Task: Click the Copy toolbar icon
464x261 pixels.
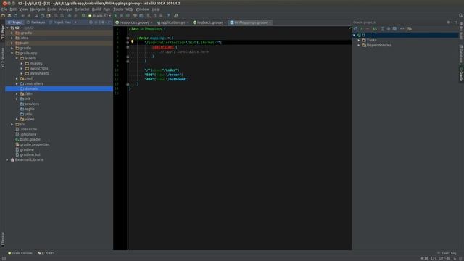Action: [42, 16]
